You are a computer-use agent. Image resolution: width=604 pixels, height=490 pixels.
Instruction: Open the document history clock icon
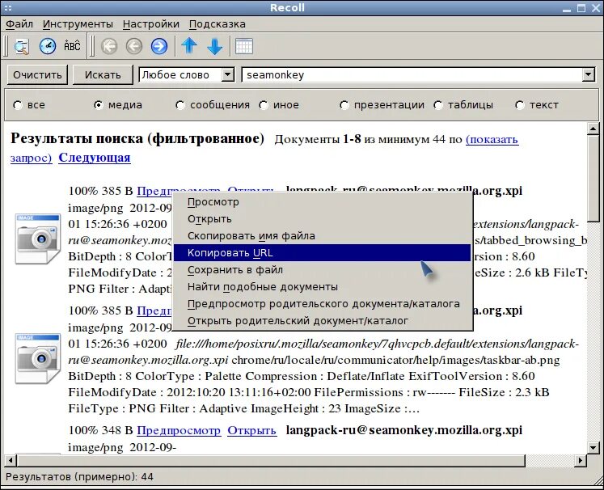[48, 47]
